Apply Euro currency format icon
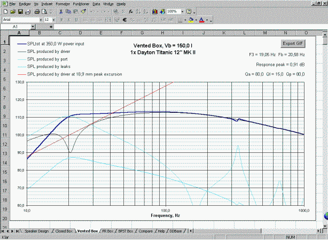 coord(125,20)
